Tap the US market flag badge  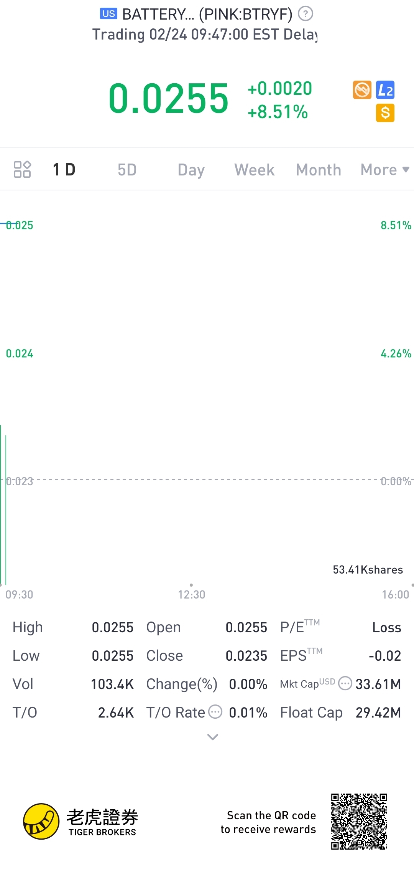108,14
